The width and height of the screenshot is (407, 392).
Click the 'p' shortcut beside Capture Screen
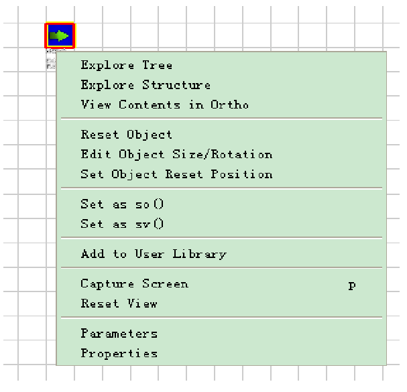pos(352,284)
